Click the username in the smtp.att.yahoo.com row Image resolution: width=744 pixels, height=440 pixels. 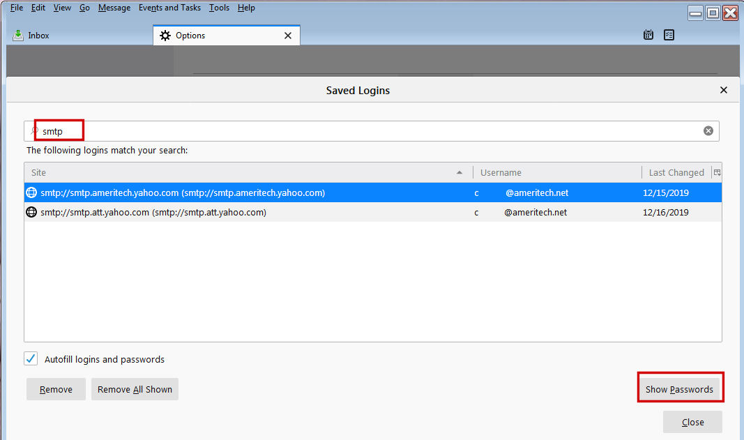point(520,212)
